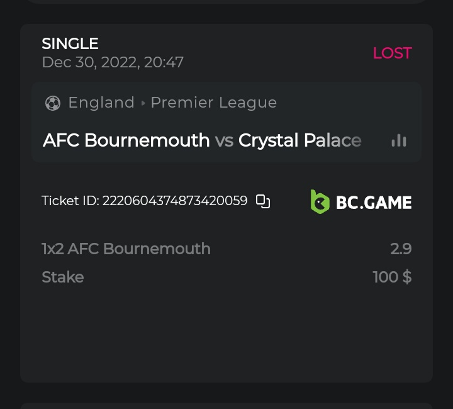Click the 2.9 odds value

tap(401, 249)
